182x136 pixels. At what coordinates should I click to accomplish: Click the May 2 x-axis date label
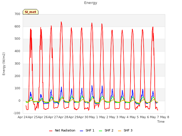(104, 117)
